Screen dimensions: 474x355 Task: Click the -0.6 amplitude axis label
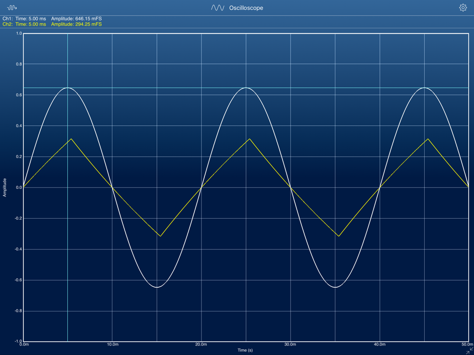(18, 280)
